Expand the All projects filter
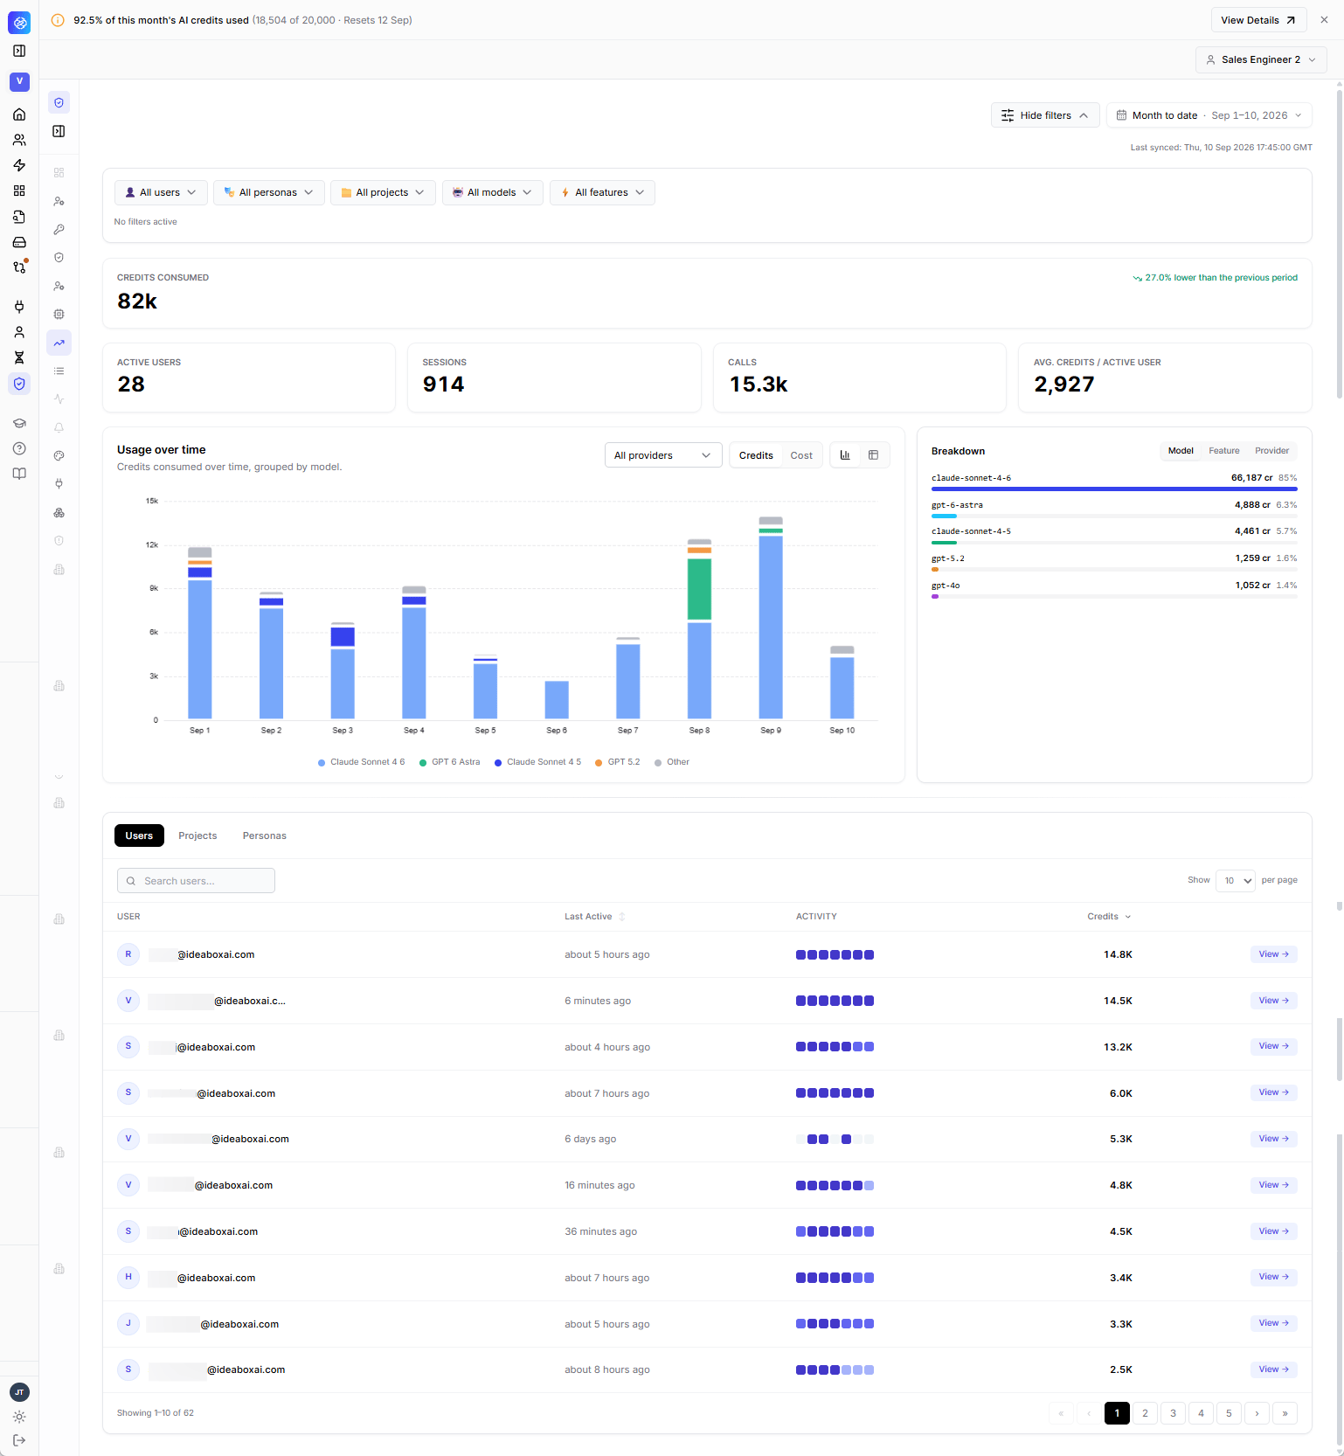This screenshot has height=1456, width=1344. pyautogui.click(x=383, y=192)
